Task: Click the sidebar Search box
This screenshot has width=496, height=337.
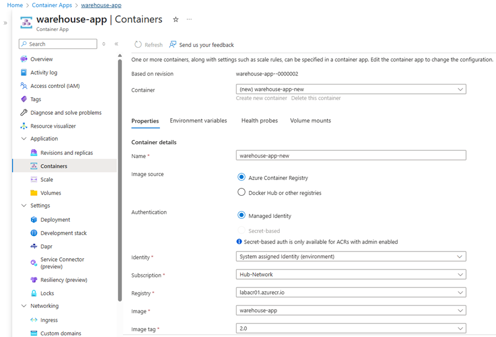Action: point(58,44)
